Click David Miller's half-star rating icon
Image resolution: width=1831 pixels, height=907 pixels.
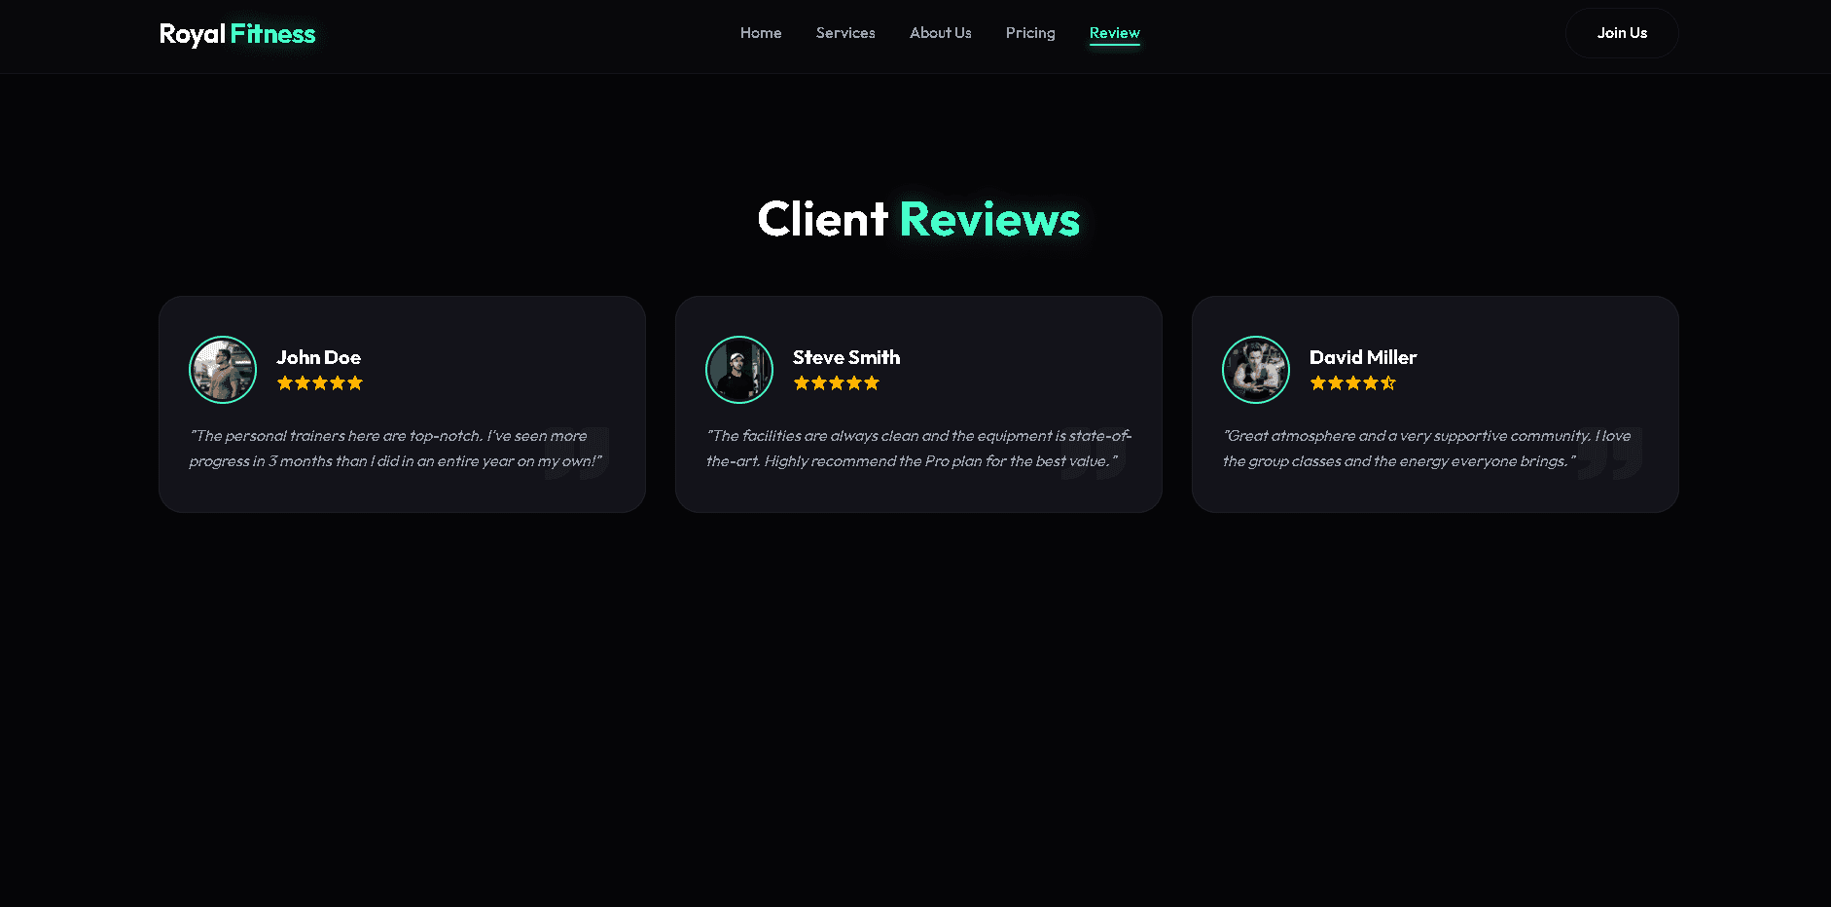[x=1388, y=383]
